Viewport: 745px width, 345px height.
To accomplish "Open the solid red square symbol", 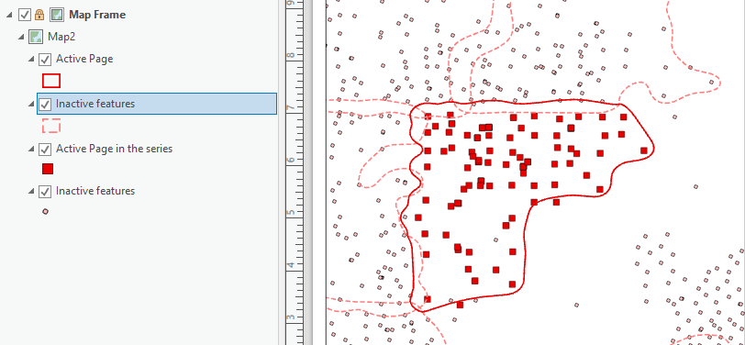I will coord(48,169).
